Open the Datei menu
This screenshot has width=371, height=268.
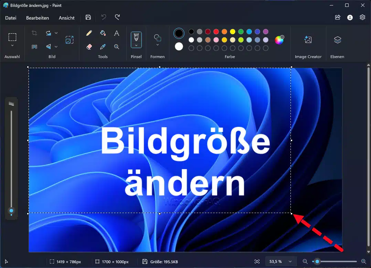click(11, 18)
